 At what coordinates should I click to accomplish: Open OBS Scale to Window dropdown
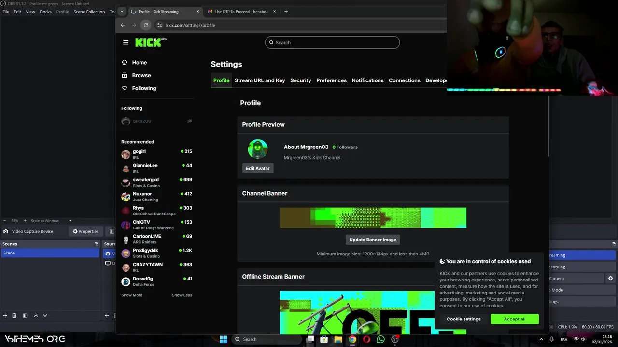[51, 221]
